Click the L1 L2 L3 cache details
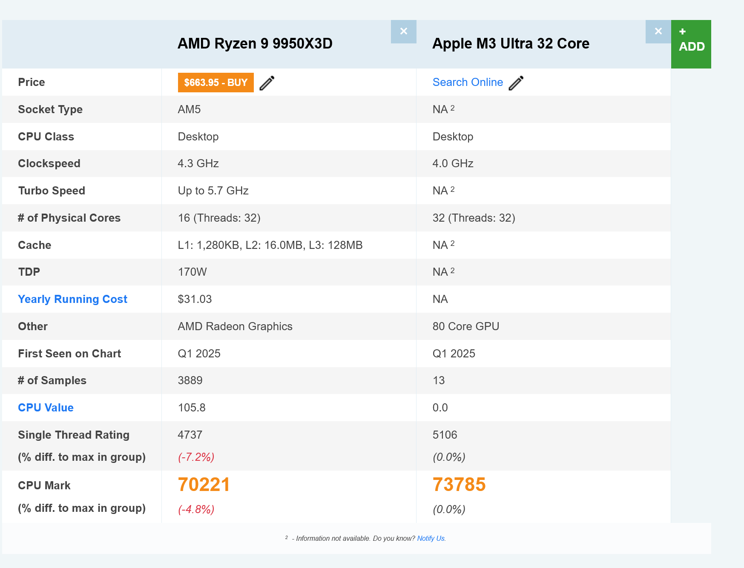Screen dimensions: 744x568 (270, 245)
